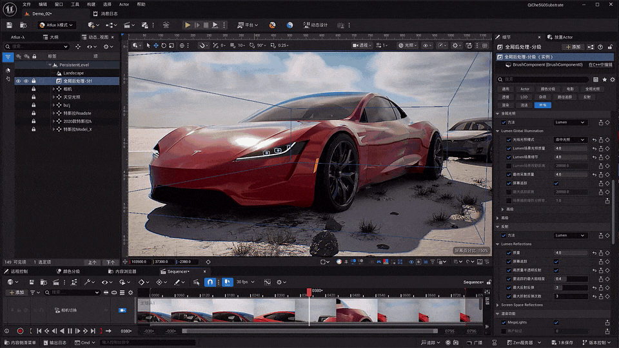Click the 输出日志 button in status bar
Viewport: 619px width, 348px height.
tap(54, 342)
